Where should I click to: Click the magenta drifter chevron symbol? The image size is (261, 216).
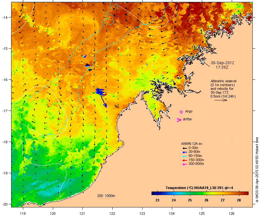(179, 120)
